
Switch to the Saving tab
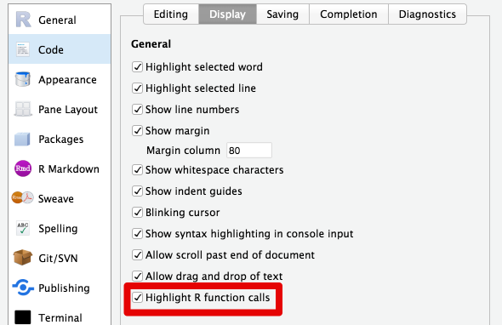[x=282, y=14]
